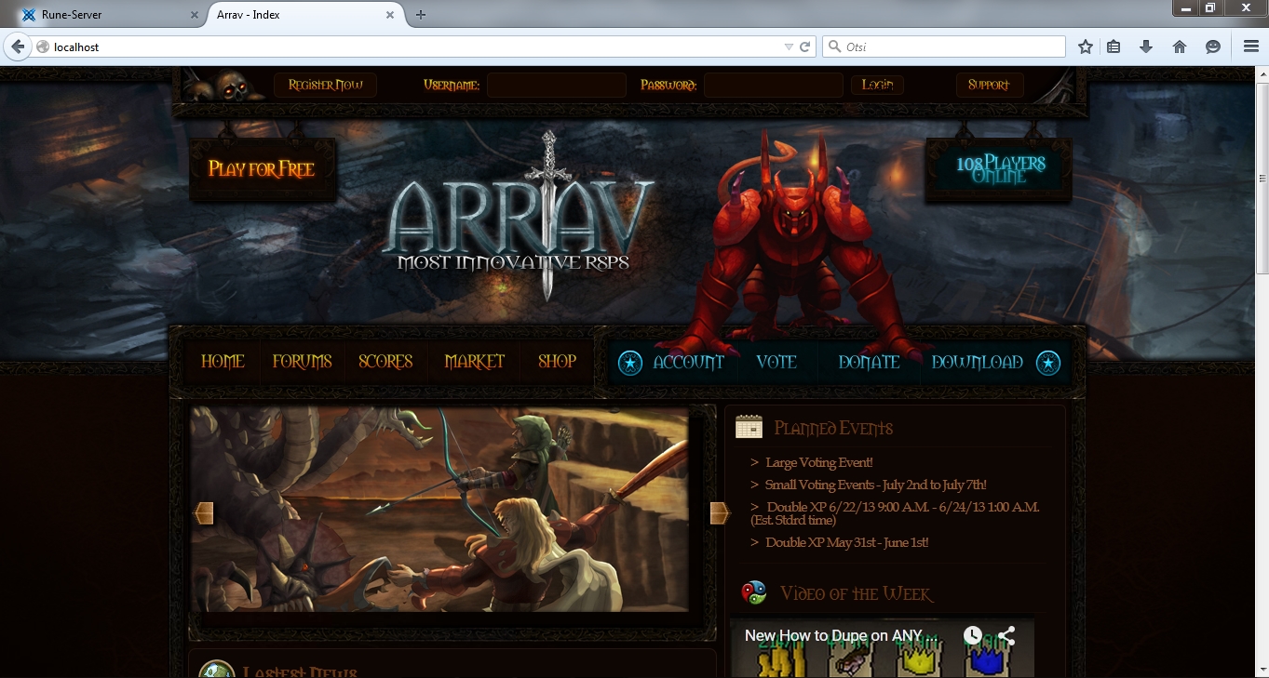Focus the Password input field
1269x678 pixels.
[x=774, y=85]
